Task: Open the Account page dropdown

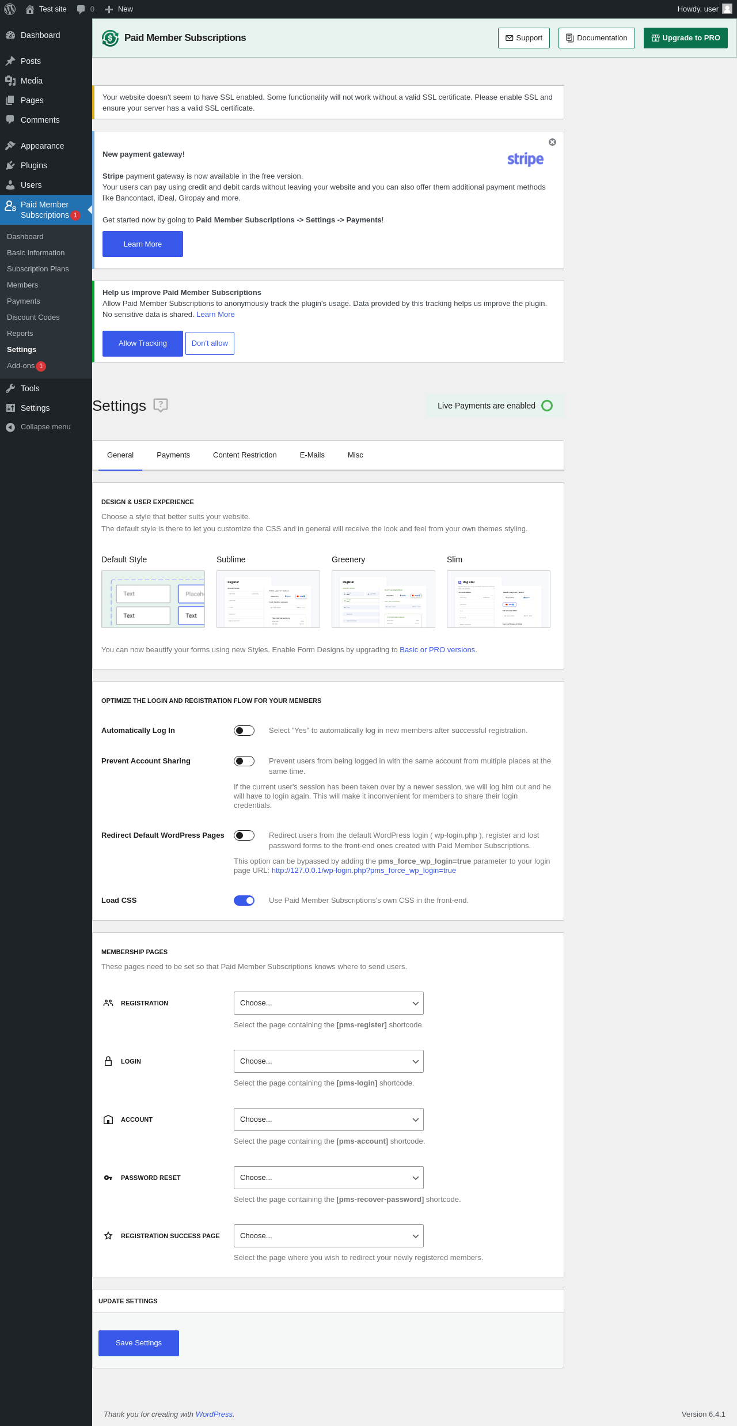Action: click(x=329, y=1119)
